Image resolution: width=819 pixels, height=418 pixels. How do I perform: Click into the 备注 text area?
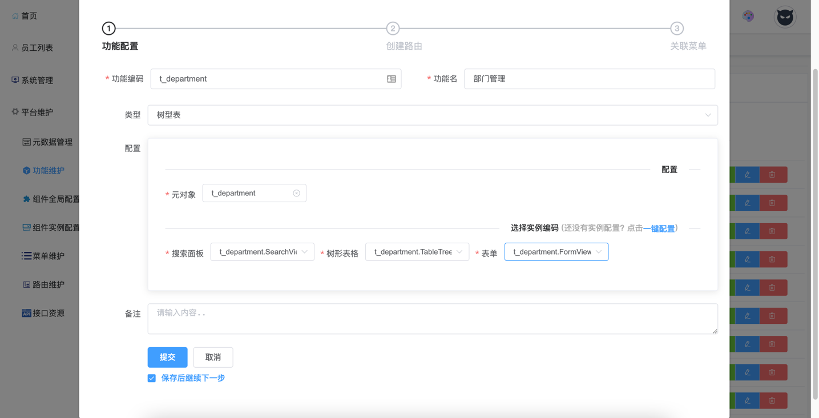432,319
